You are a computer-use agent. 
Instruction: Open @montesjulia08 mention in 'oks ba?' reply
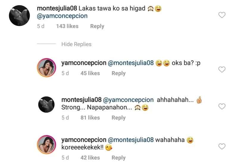click(x=131, y=63)
